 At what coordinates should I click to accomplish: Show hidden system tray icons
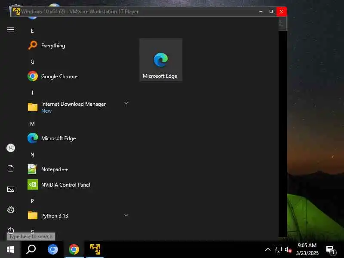[268, 249]
